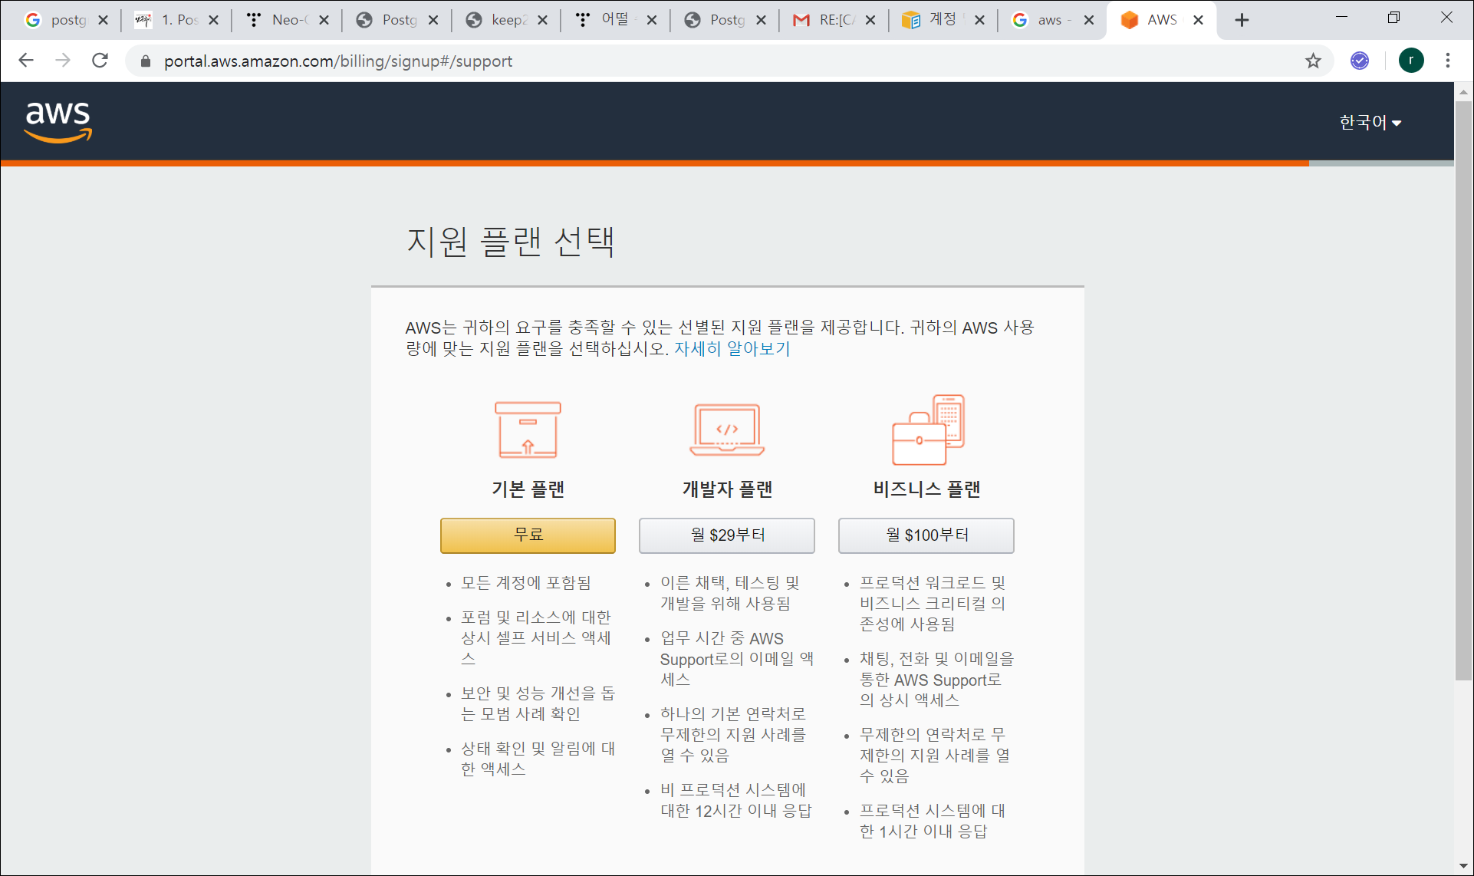
Task: Close the '계정' tab
Action: (979, 21)
